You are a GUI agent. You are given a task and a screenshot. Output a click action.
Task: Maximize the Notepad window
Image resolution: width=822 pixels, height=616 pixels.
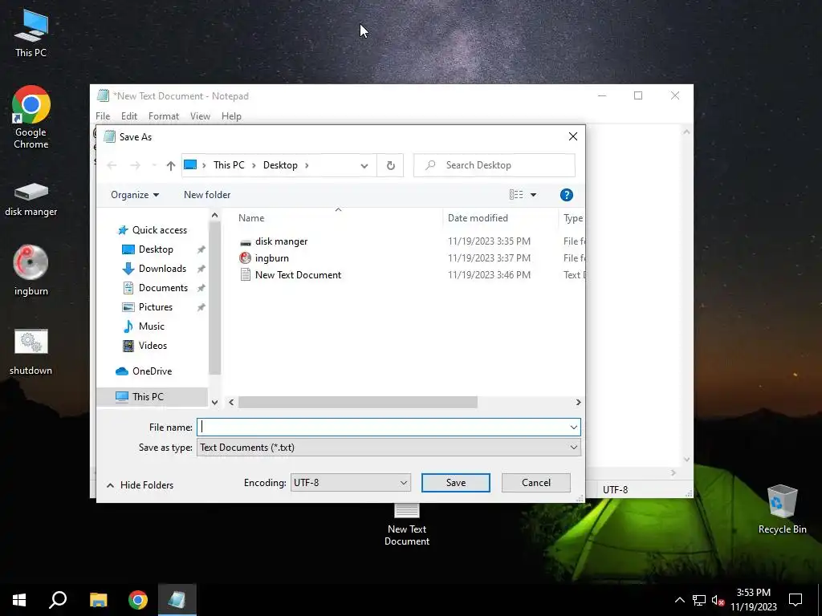[x=638, y=95]
